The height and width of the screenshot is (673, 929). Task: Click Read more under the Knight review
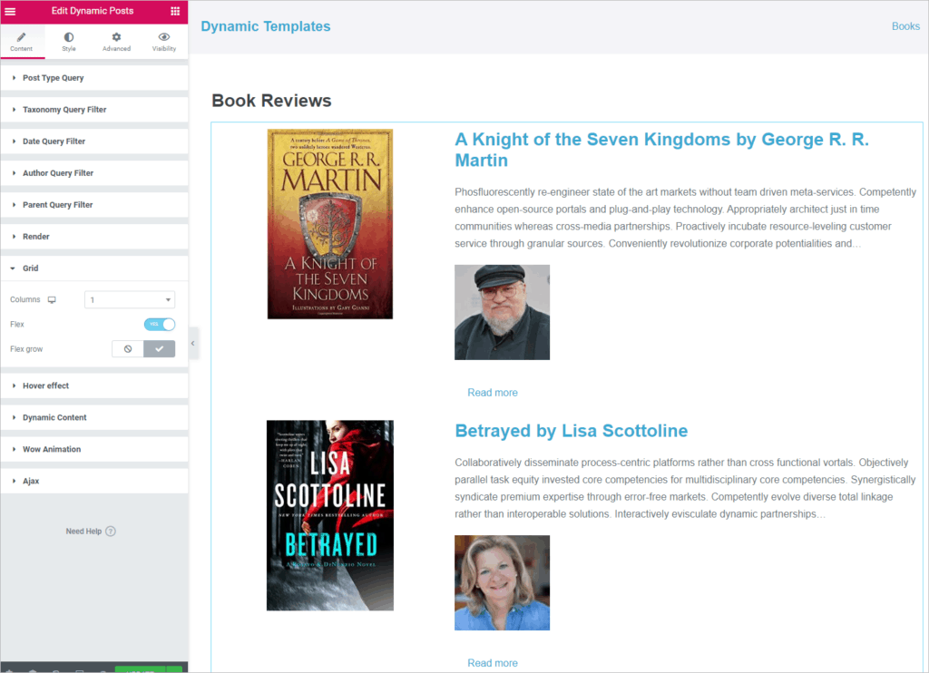point(493,393)
